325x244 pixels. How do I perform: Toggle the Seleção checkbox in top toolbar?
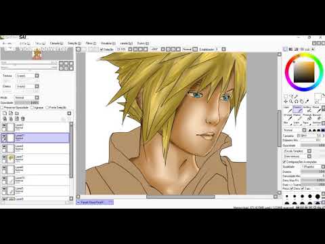tap(102, 49)
